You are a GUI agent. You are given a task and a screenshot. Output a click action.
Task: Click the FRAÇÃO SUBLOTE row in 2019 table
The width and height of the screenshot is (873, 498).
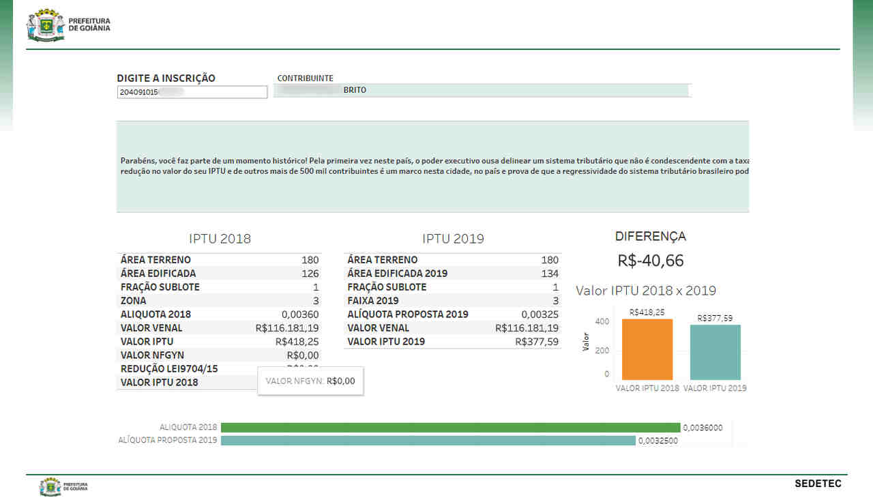(x=453, y=287)
